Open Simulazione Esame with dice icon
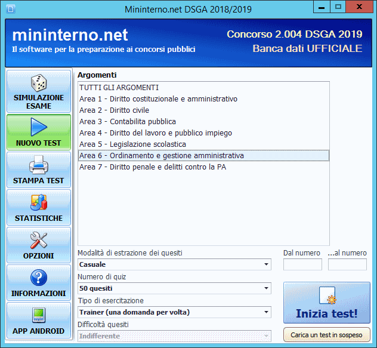 tap(39, 91)
